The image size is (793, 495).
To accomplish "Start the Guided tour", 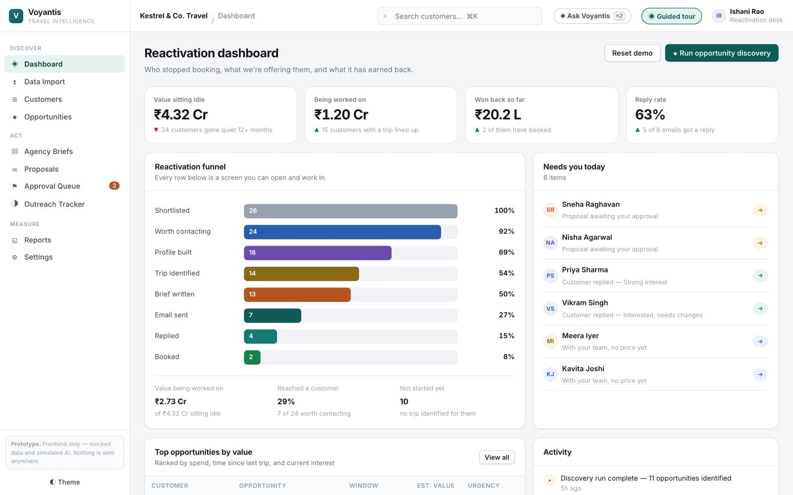I will click(x=672, y=16).
